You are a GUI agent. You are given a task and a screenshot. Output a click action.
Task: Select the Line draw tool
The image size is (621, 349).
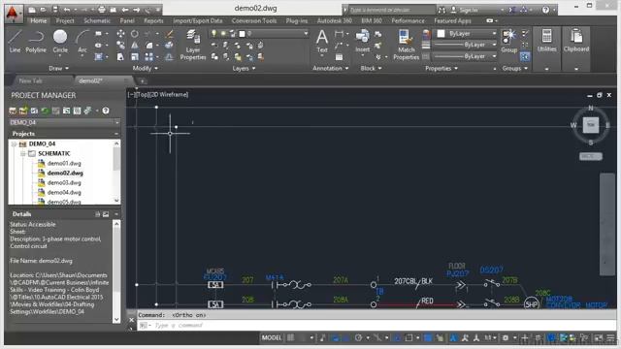15,41
